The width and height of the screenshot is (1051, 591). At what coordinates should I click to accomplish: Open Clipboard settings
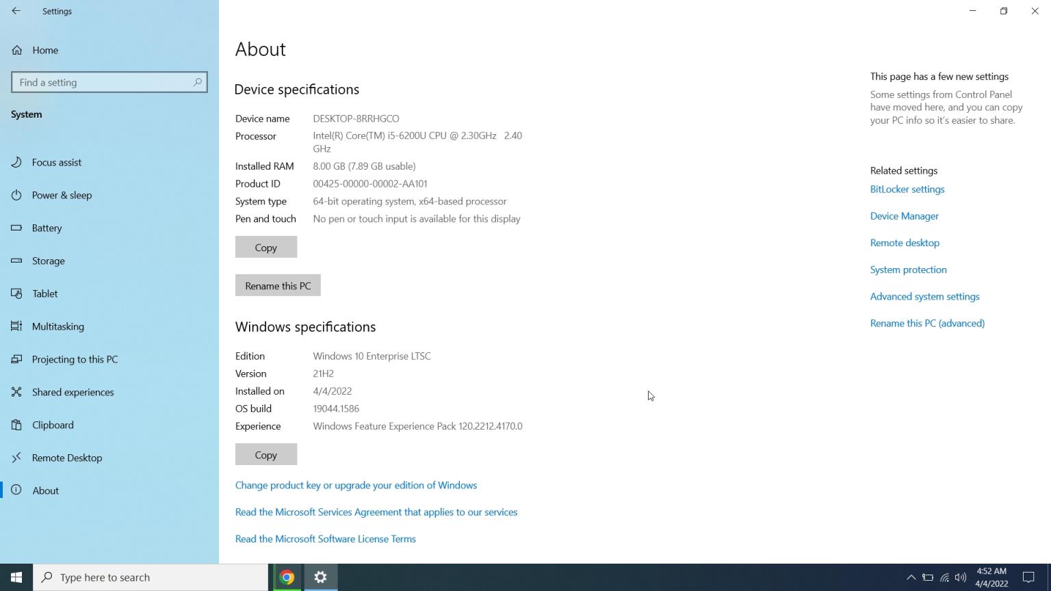[x=53, y=425]
